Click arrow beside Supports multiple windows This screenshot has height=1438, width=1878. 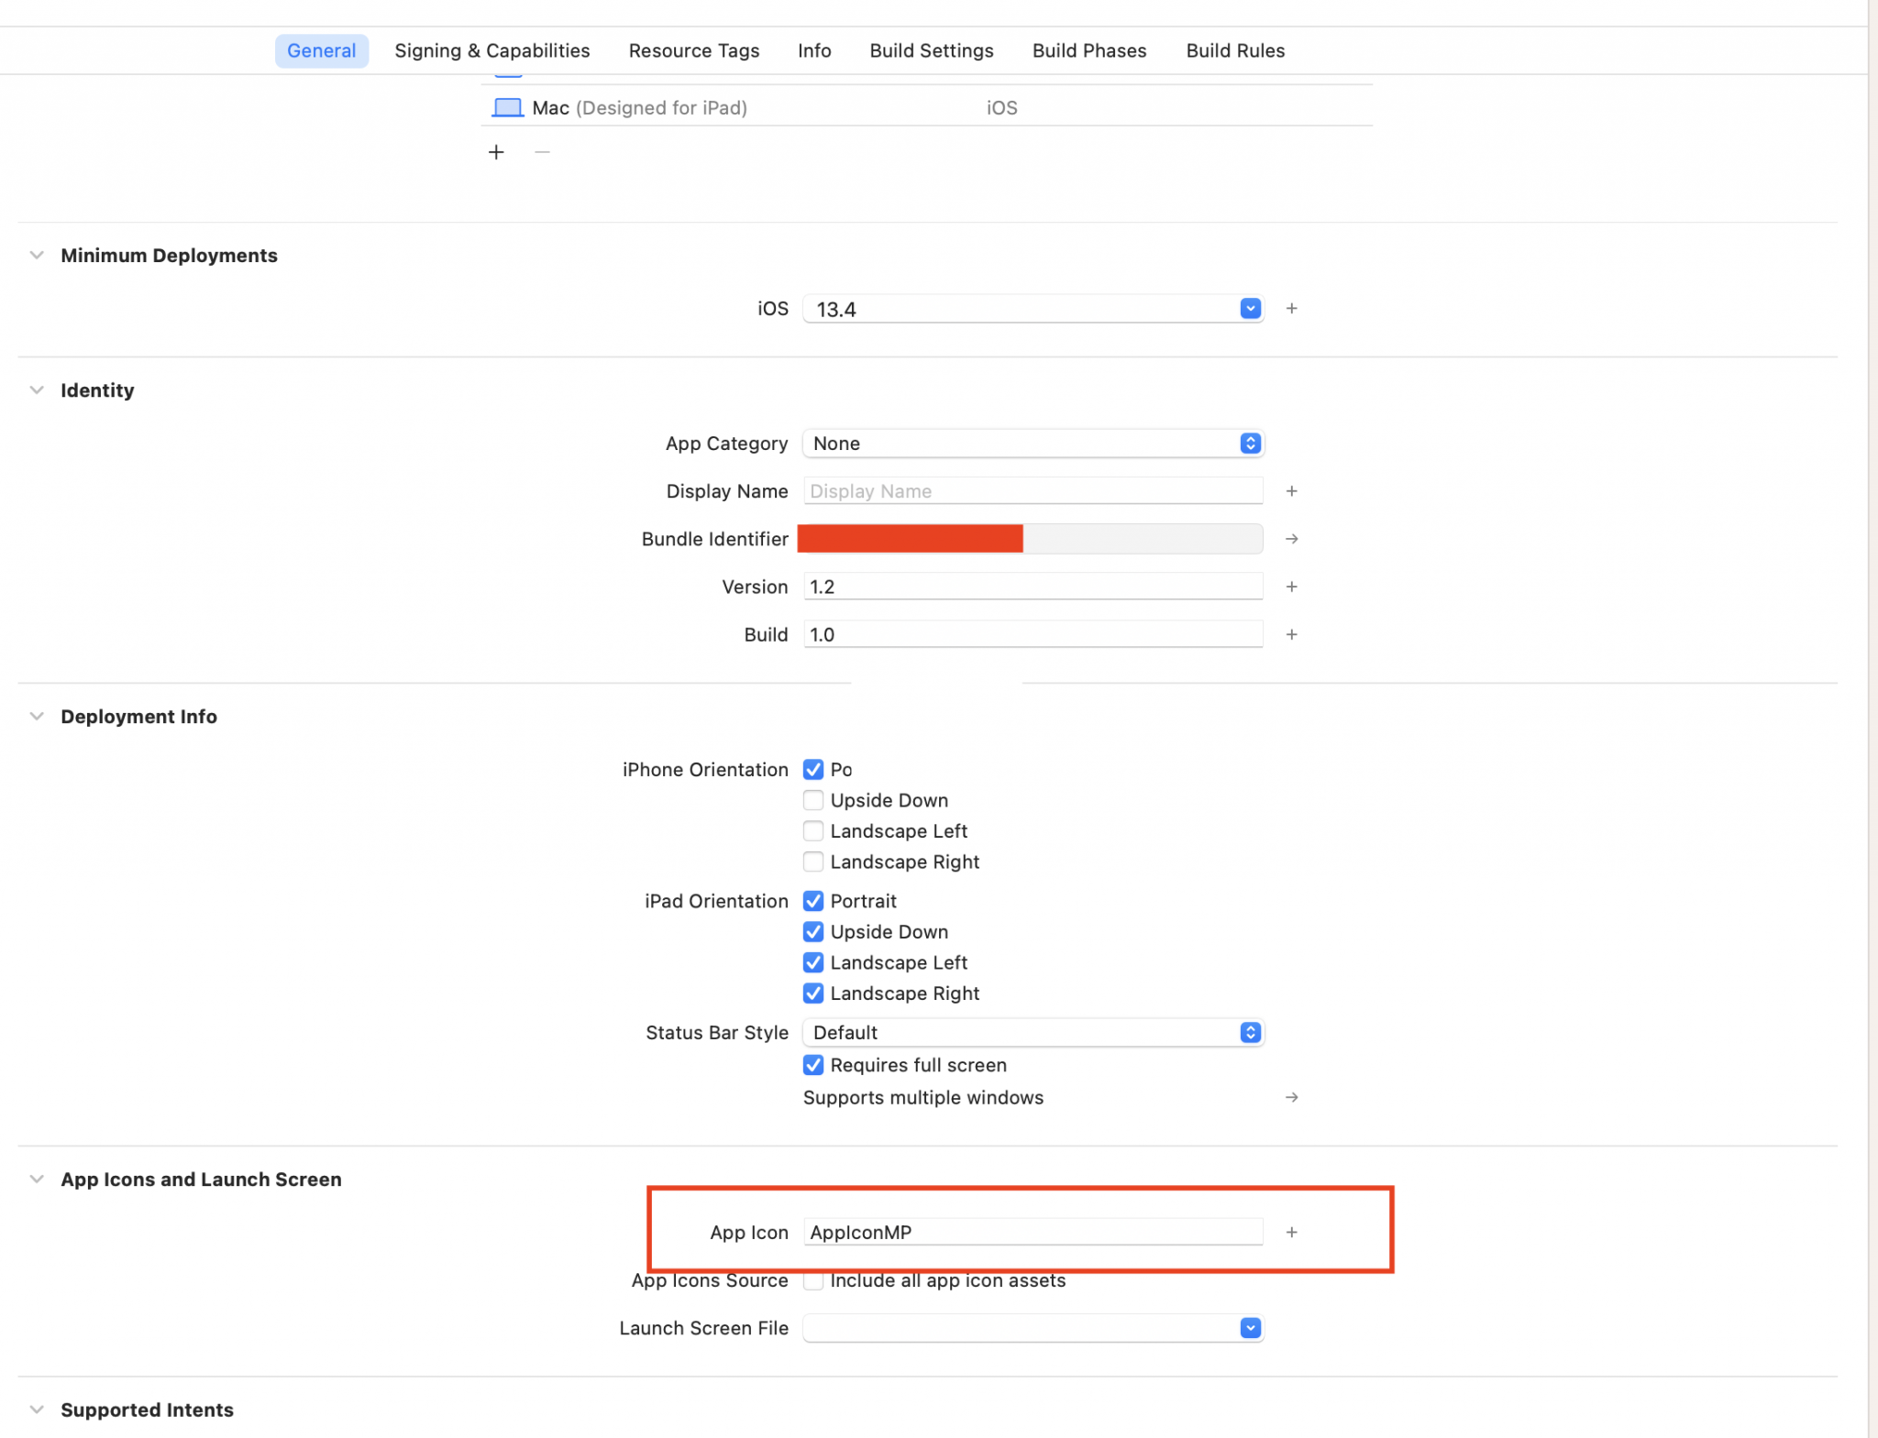point(1291,1097)
